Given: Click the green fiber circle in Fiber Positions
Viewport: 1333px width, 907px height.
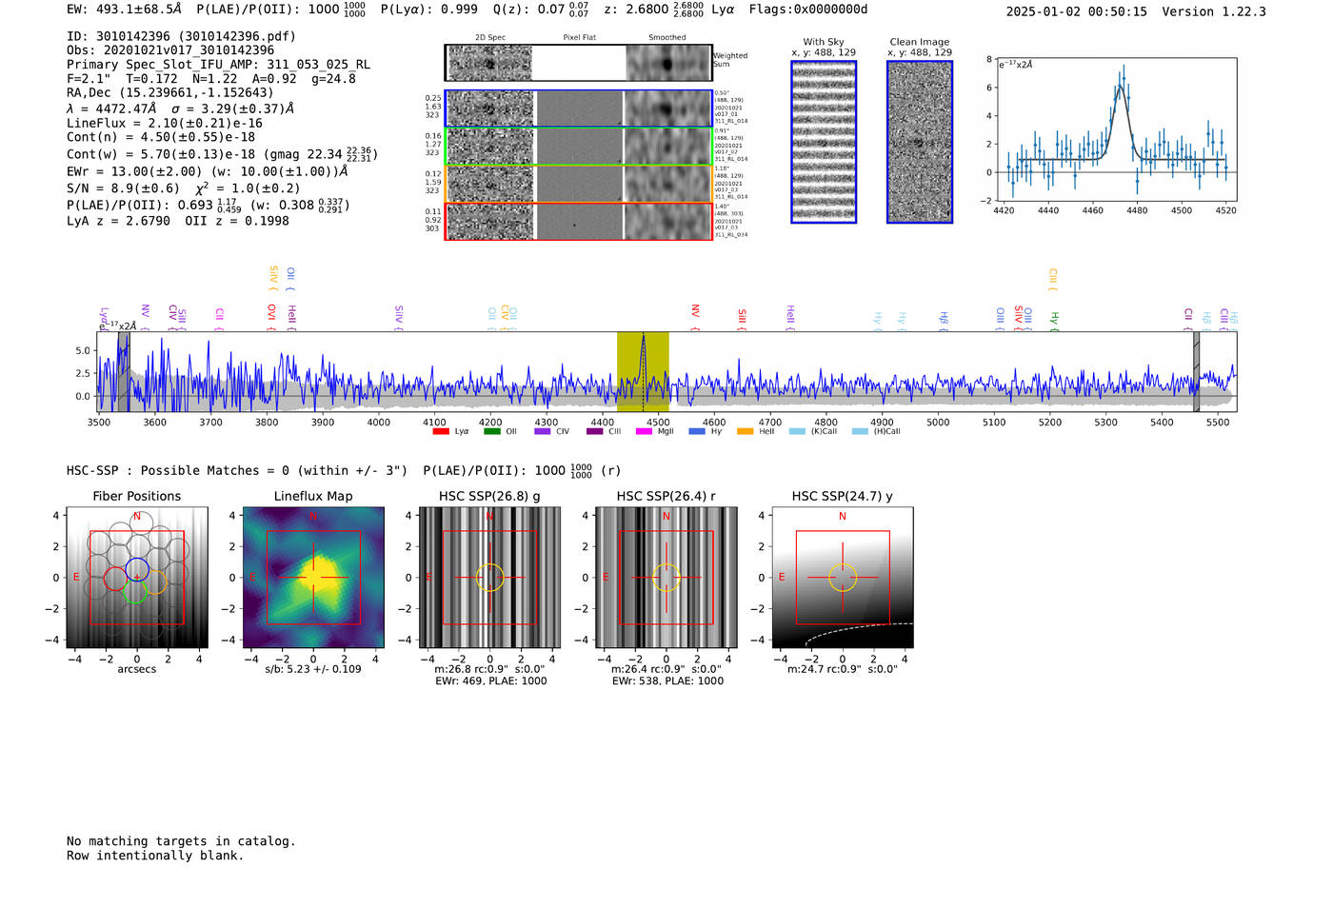Looking at the screenshot, I should click(x=135, y=591).
